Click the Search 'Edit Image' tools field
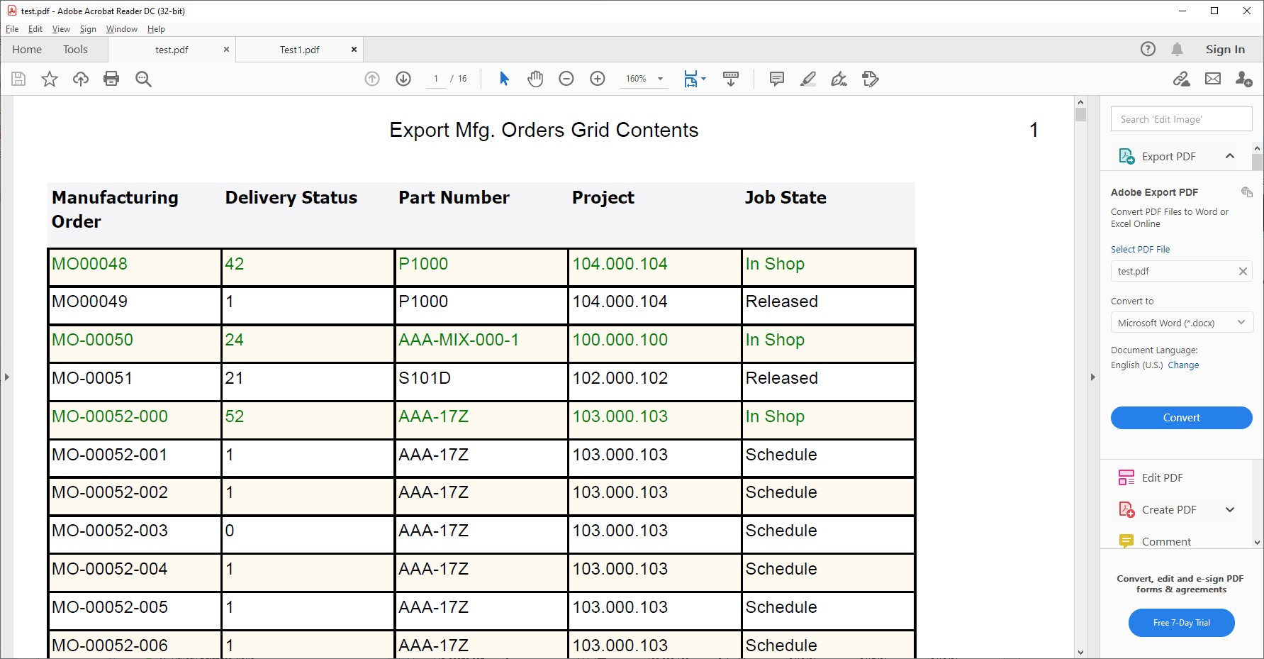The width and height of the screenshot is (1264, 659). [1181, 119]
